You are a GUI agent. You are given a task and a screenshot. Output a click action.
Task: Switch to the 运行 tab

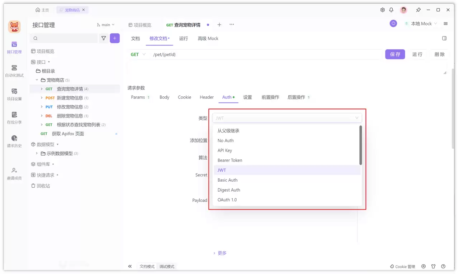(184, 38)
